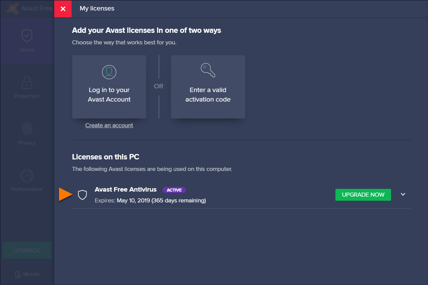Click the Avast account avatar icon
This screenshot has width=428, height=285.
pyautogui.click(x=109, y=72)
